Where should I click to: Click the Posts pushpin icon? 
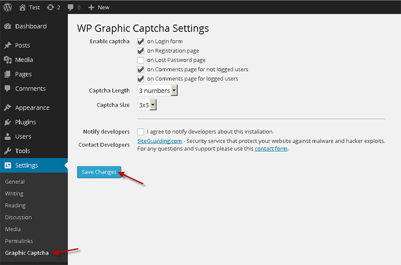click(x=8, y=46)
